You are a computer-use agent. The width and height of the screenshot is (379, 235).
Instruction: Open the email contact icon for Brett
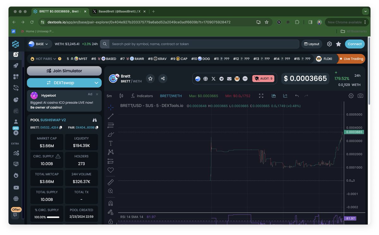[229, 79]
